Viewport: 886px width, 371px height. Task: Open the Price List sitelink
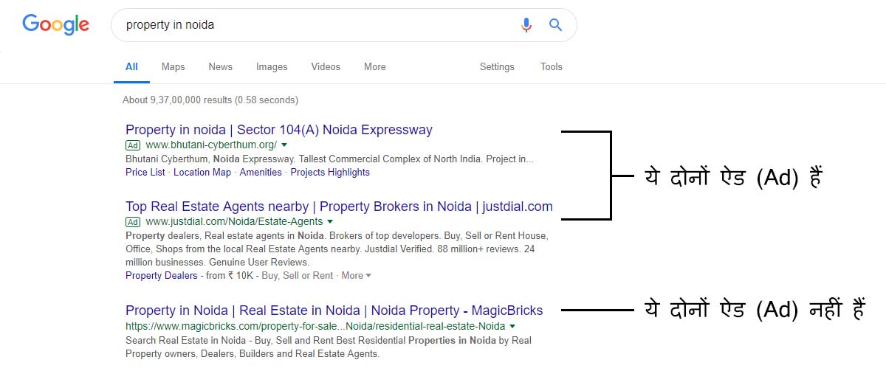click(x=145, y=172)
